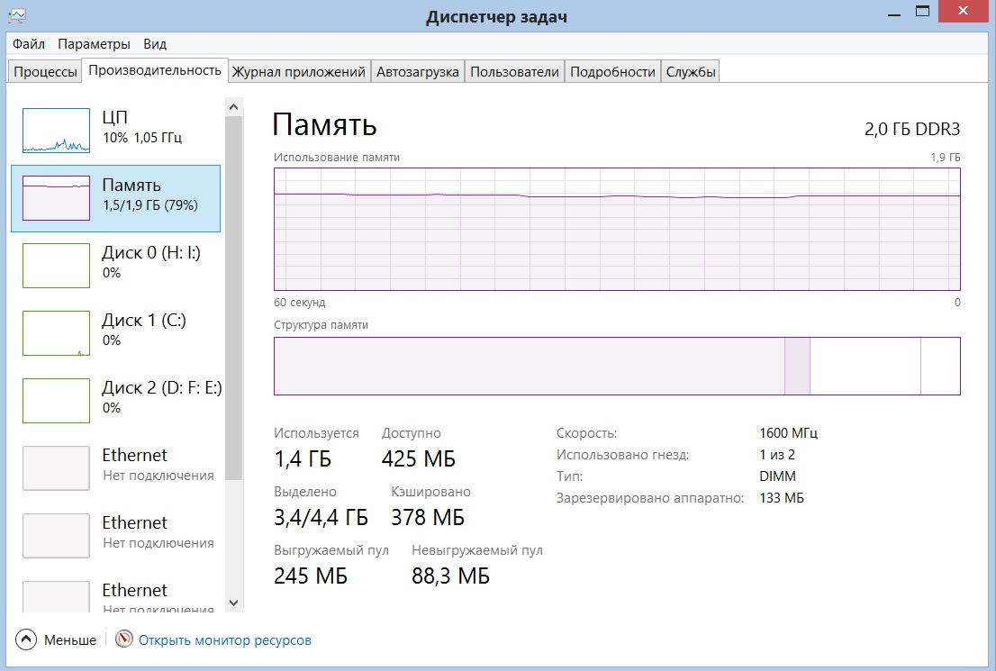
Task: Click the 'Выделено' value '3,4/4,4 ГБ'
Action: pos(321,517)
